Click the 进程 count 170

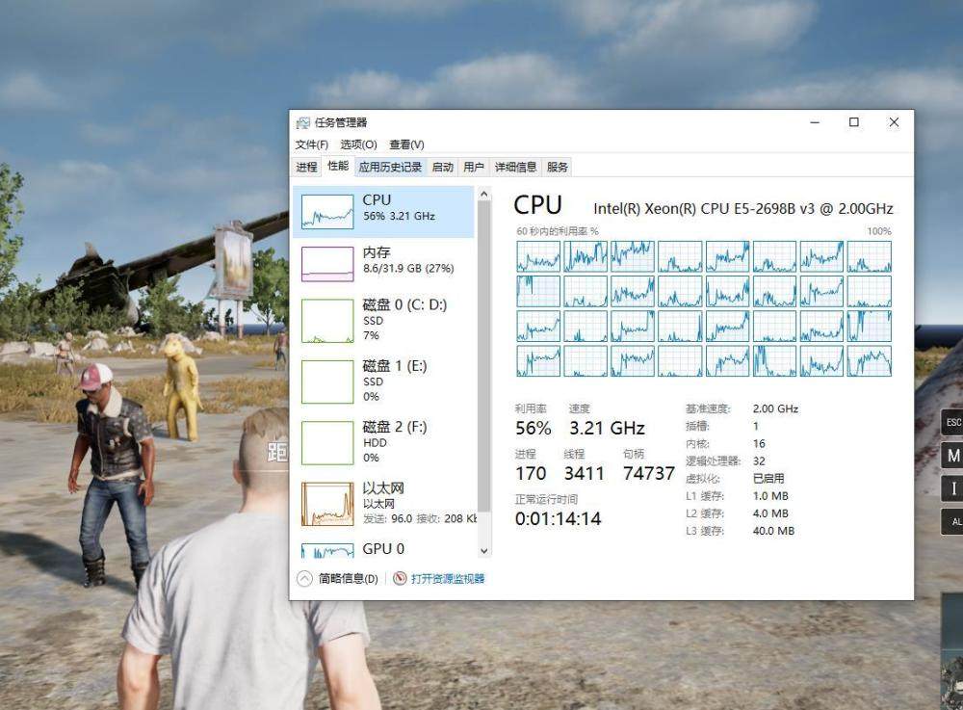coord(531,474)
